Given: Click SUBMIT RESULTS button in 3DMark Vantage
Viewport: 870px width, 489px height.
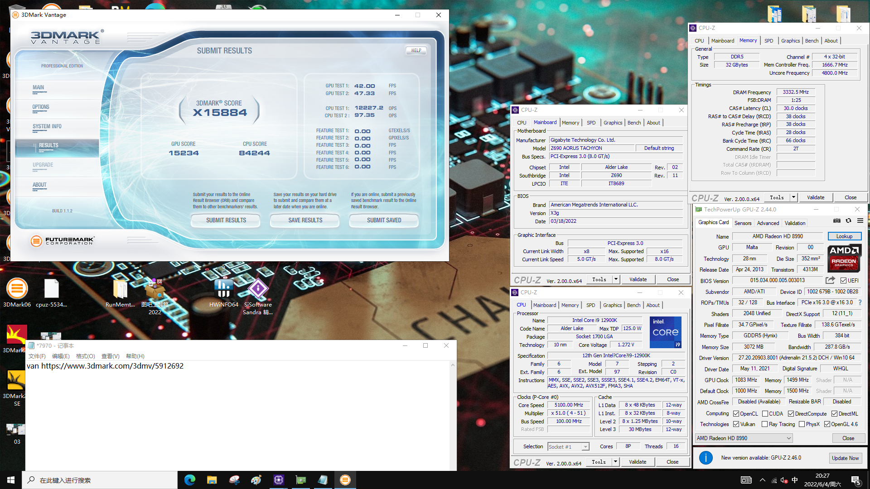Looking at the screenshot, I should (226, 221).
